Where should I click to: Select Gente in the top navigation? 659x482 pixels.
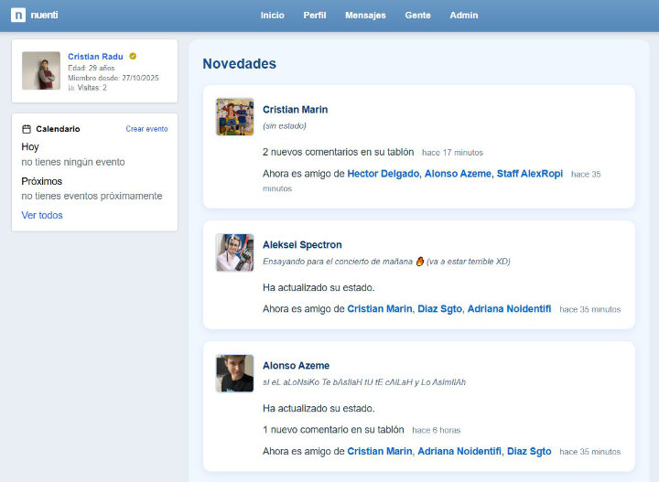click(417, 16)
